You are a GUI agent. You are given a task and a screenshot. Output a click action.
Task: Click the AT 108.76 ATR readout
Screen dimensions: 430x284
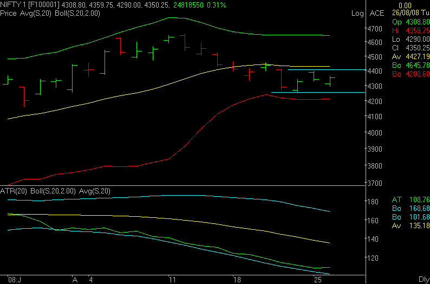411,199
